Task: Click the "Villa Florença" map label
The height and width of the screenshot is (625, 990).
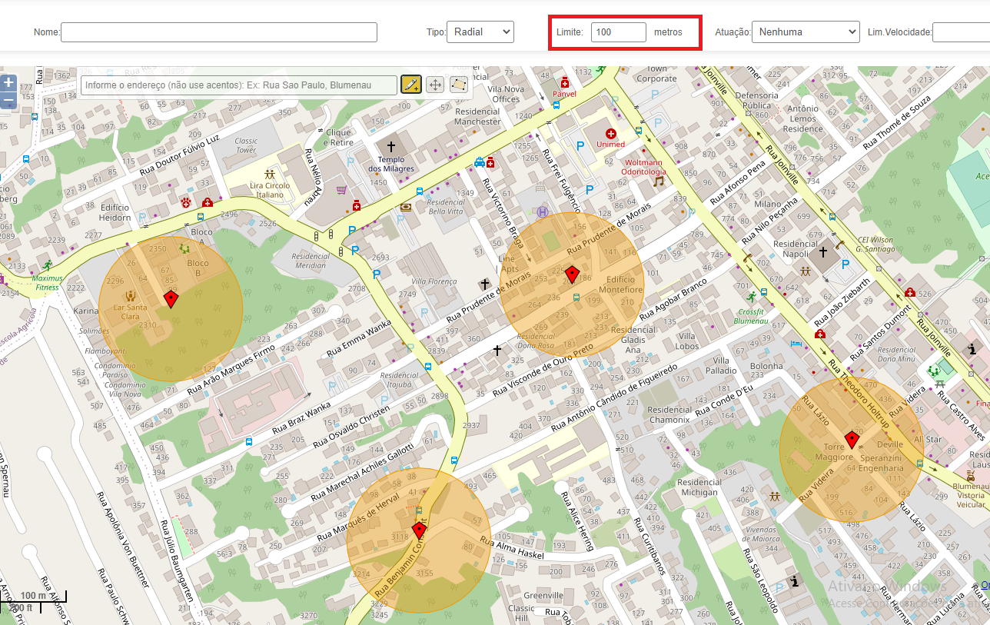Action: [x=434, y=282]
